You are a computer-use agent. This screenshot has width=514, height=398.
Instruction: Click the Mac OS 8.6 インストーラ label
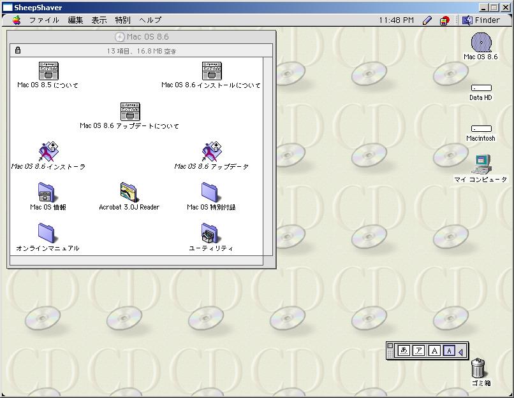pos(48,167)
